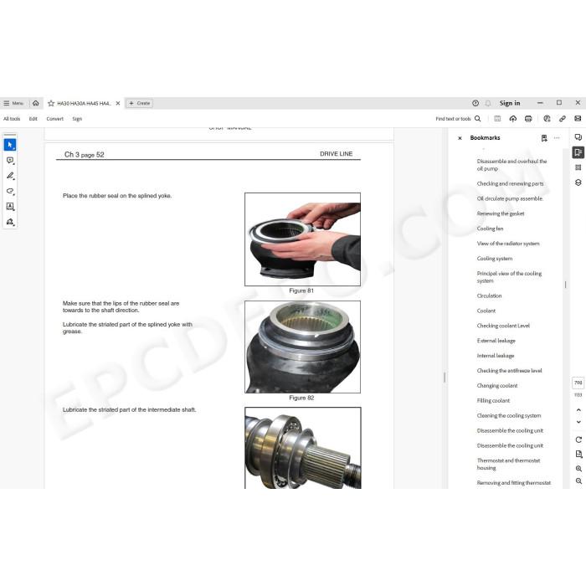586x586 pixels.
Task: Open the All tools menu
Action: 12,119
